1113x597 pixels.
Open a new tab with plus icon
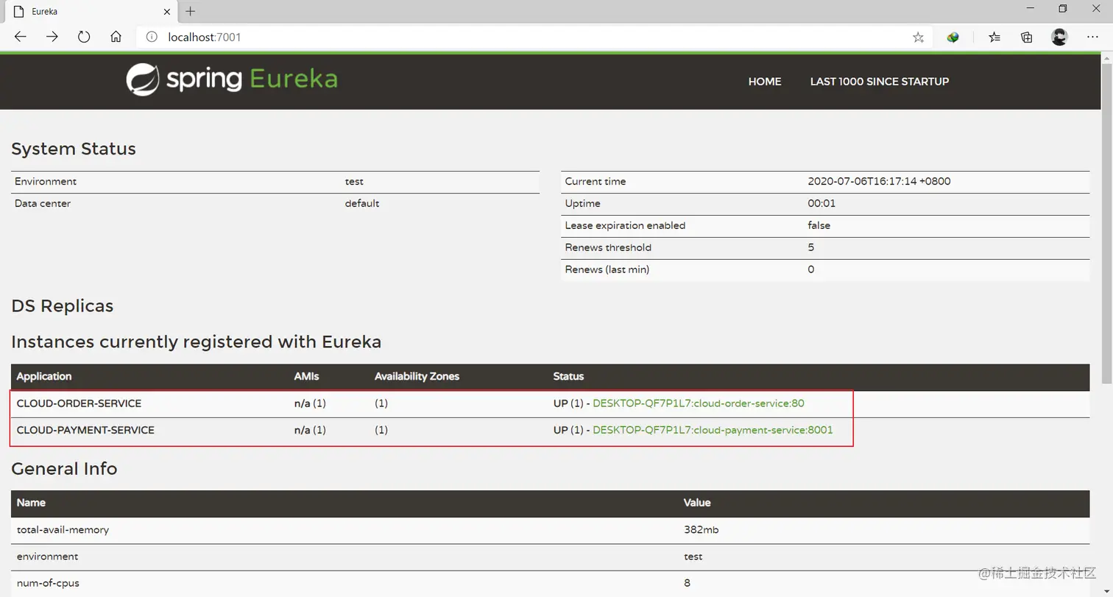(191, 11)
